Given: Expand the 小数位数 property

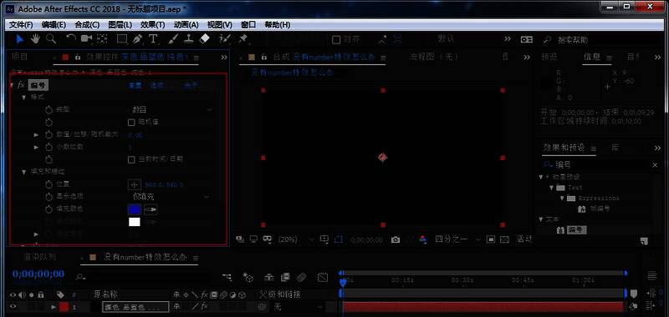Looking at the screenshot, I should click(36, 147).
